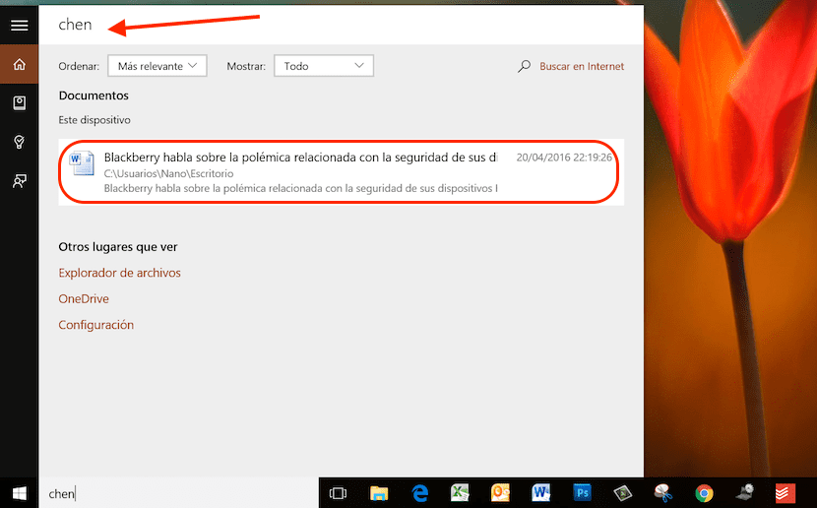Image resolution: width=817 pixels, height=508 pixels.
Task: Click the chen query text at the panel top
Action: [75, 25]
